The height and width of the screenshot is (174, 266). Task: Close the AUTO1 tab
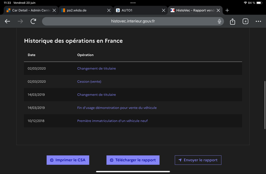coord(164,10)
